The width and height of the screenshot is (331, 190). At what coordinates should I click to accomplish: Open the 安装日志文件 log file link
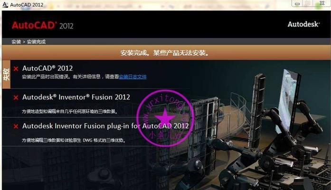pos(133,76)
